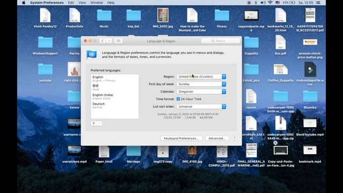Select the Bhumika folder on desktop
This screenshot has width=343, height=193.
pyautogui.click(x=310, y=96)
